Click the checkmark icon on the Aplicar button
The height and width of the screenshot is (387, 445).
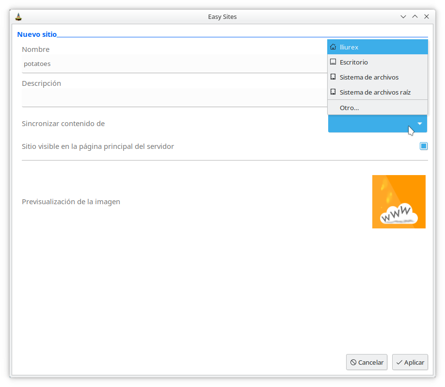399,362
